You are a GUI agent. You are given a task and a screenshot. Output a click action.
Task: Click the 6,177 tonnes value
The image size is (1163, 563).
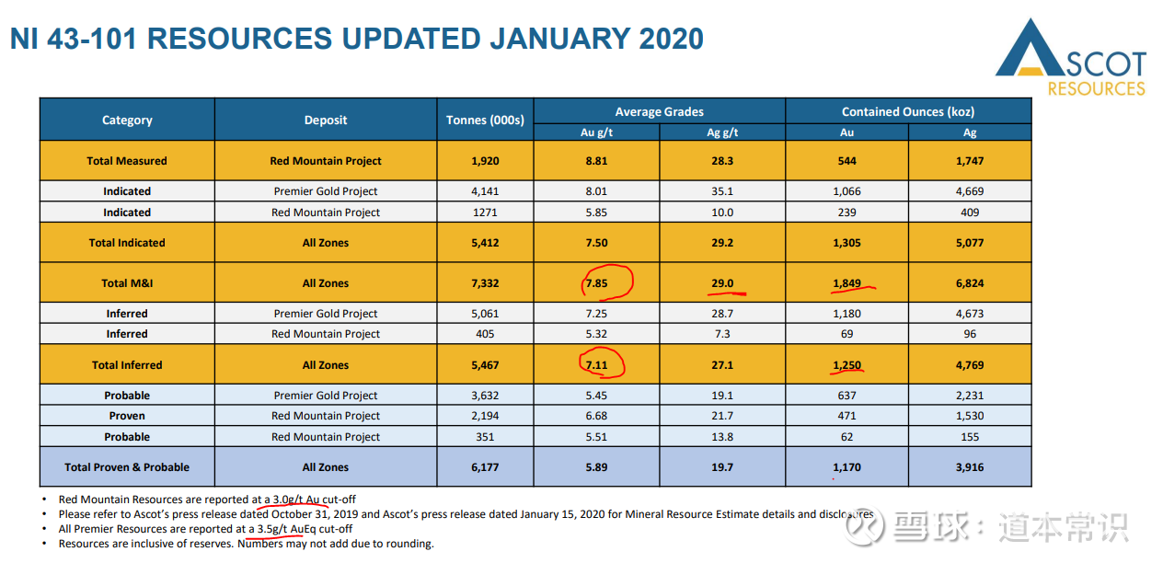[485, 467]
